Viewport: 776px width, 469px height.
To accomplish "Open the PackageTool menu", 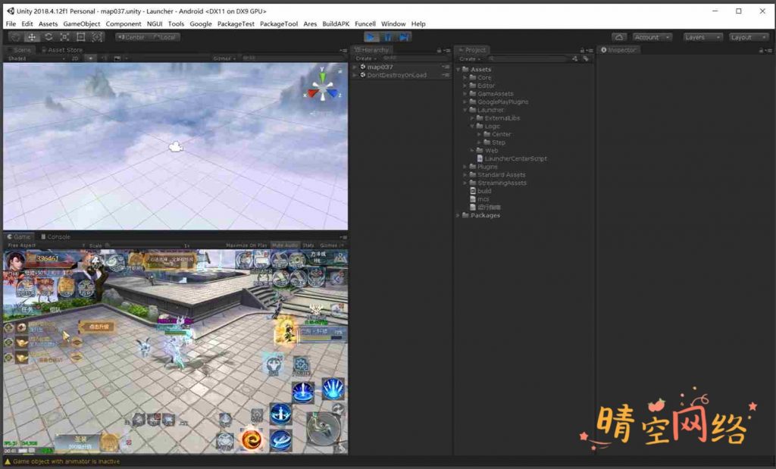I will (279, 24).
